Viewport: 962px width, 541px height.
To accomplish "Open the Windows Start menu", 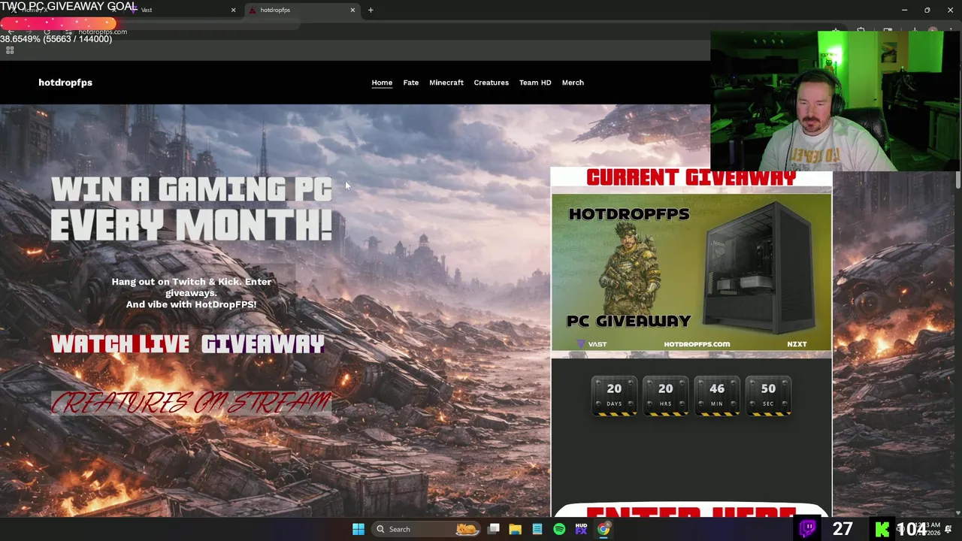I will click(358, 529).
